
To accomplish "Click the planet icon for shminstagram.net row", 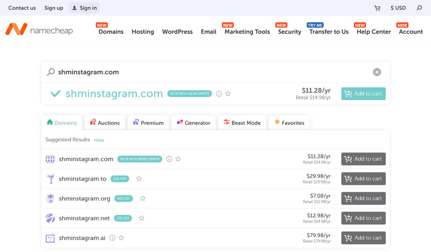I will (x=50, y=218).
